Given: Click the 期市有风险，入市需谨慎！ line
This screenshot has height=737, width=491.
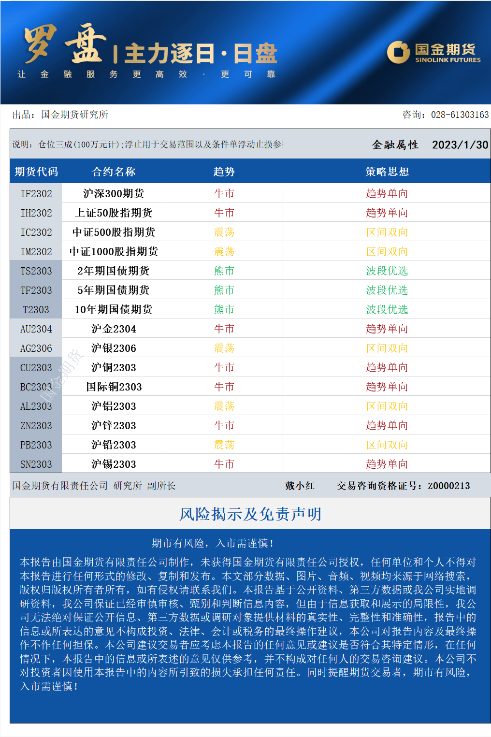Looking at the screenshot, I should tap(213, 543).
